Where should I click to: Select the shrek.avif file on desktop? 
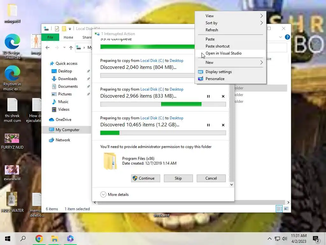(161, 215)
